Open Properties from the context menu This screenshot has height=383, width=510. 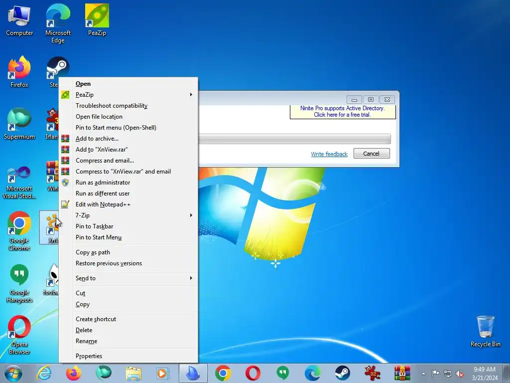(128, 356)
